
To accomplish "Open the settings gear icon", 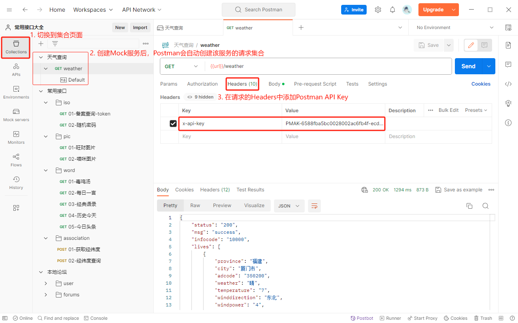I will click(378, 10).
